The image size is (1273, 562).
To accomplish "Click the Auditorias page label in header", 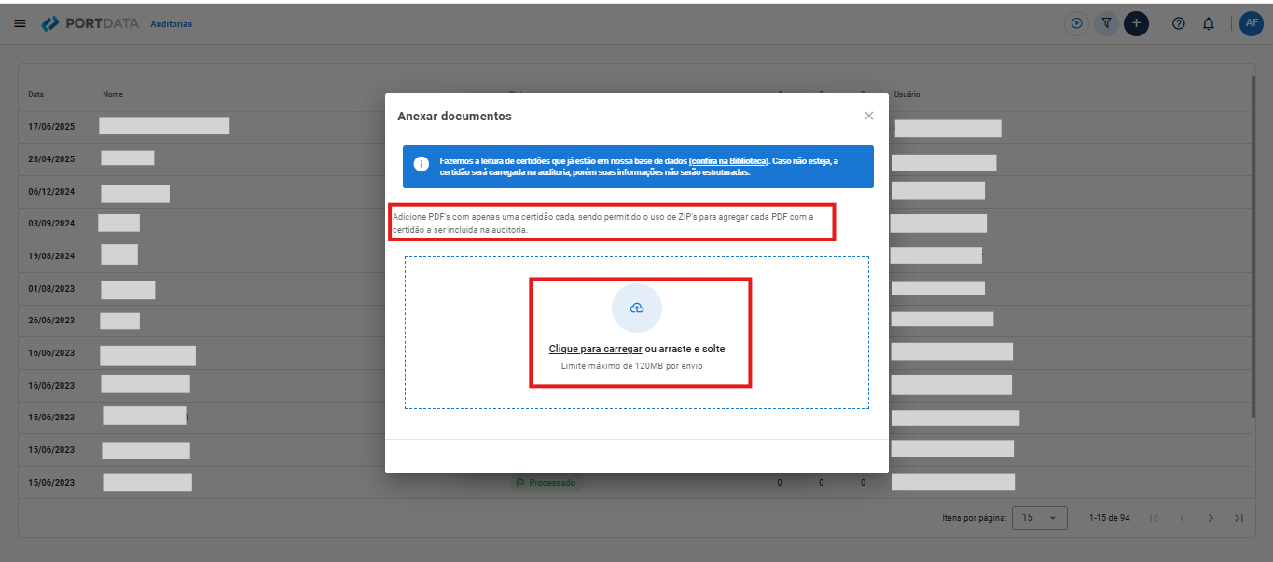I will pyautogui.click(x=172, y=23).
